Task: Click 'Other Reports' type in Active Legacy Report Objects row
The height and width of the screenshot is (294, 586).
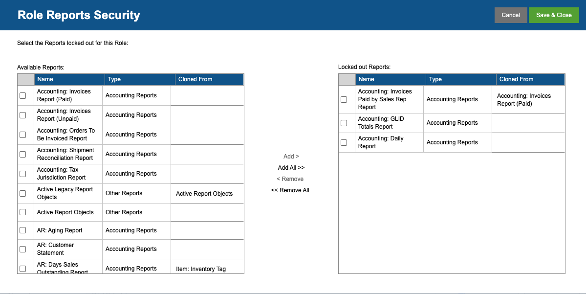Action: [x=124, y=193]
